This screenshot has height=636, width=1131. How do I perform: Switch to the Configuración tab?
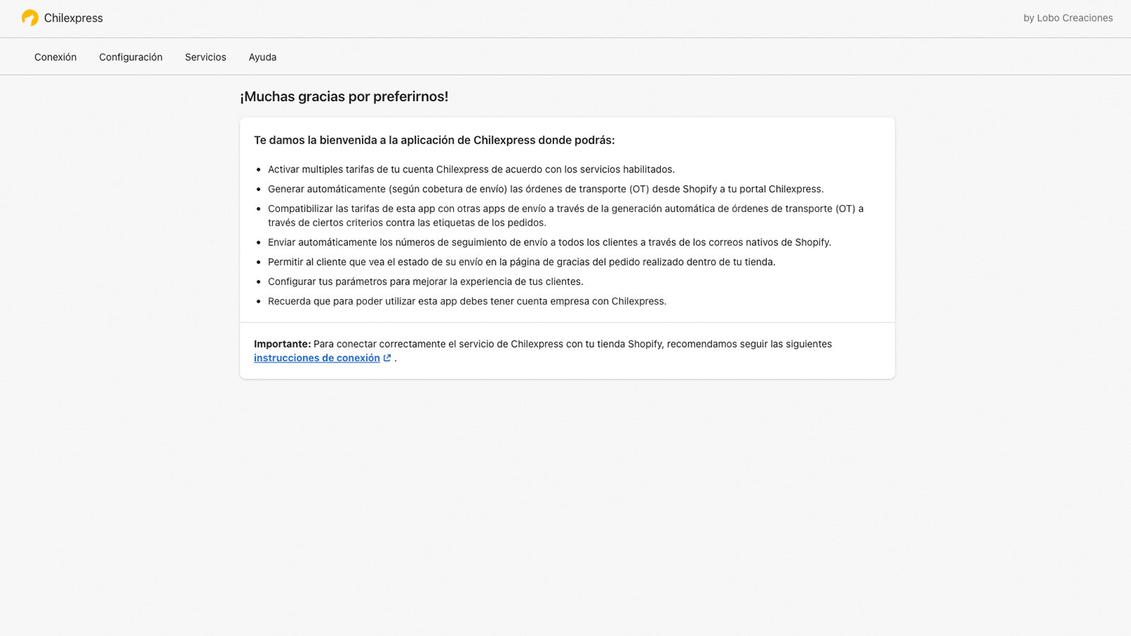(131, 57)
